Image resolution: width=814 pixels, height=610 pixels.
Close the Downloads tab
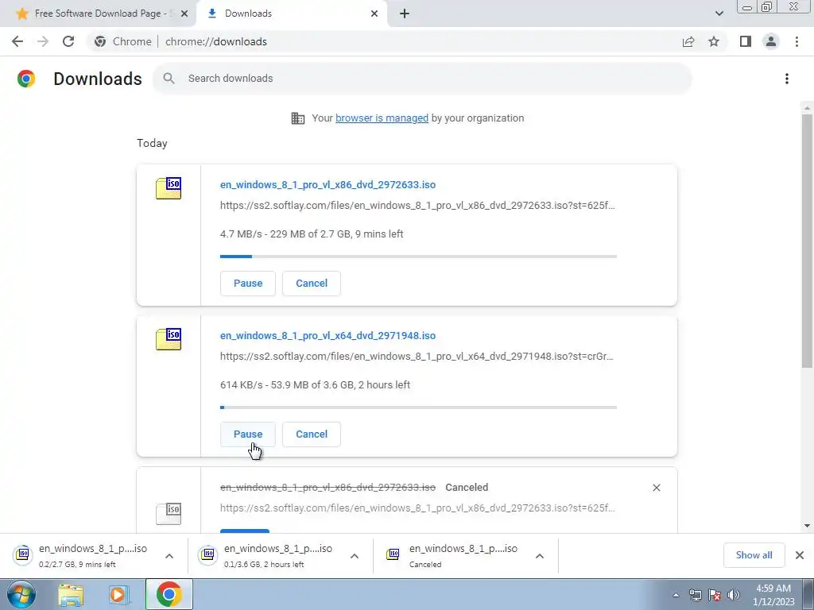click(374, 14)
